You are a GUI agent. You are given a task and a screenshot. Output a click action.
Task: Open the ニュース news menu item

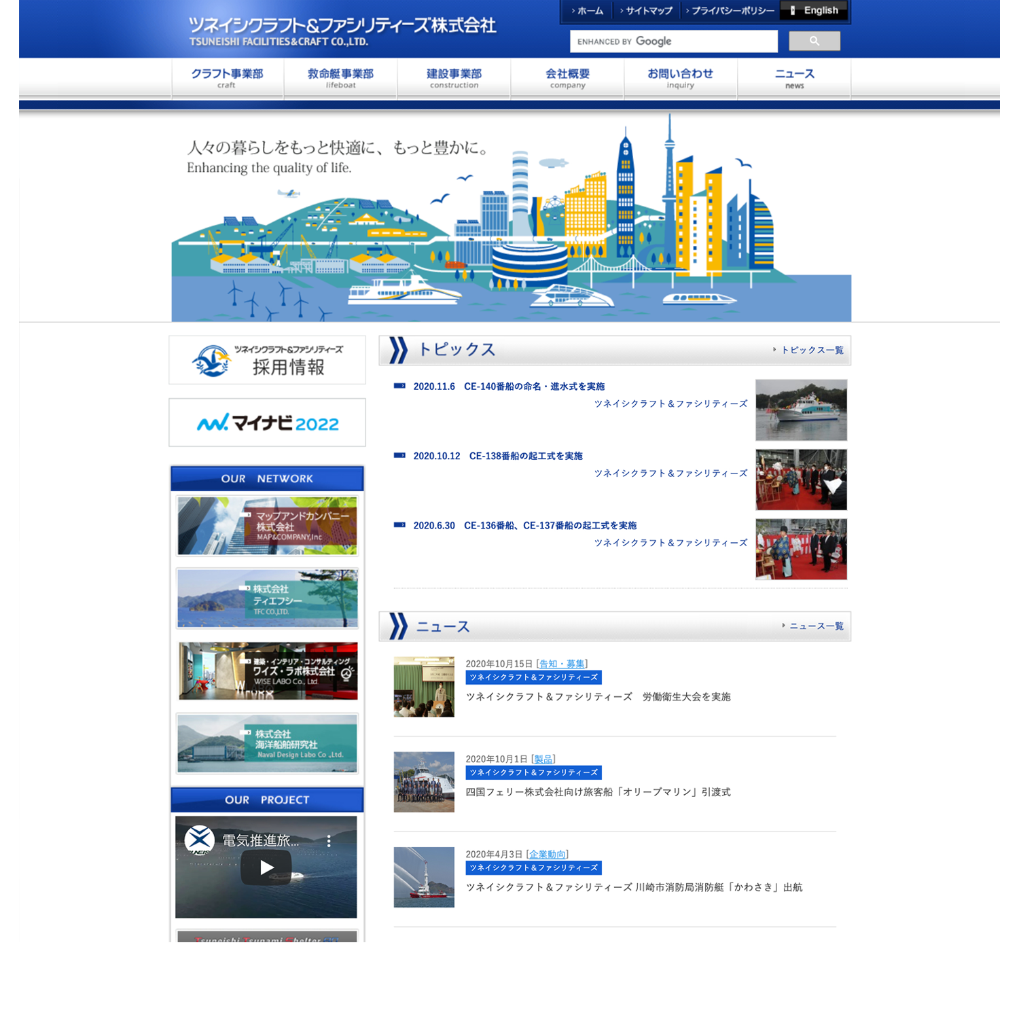[794, 78]
